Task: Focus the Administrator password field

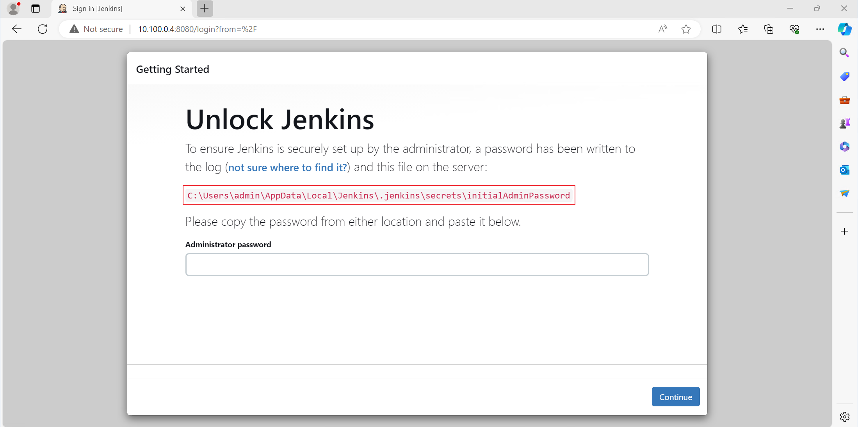Action: point(417,264)
